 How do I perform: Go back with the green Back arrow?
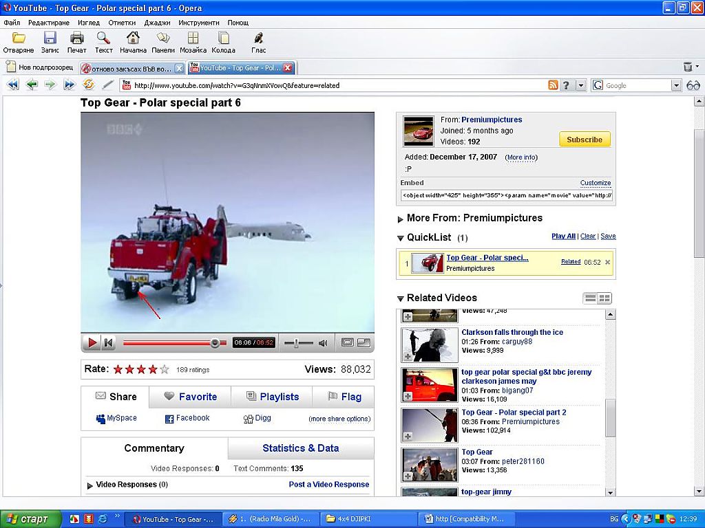(x=32, y=85)
